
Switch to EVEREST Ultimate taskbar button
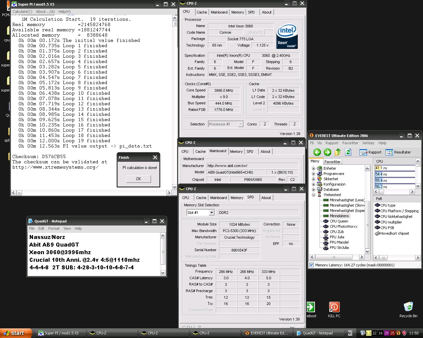266,333
